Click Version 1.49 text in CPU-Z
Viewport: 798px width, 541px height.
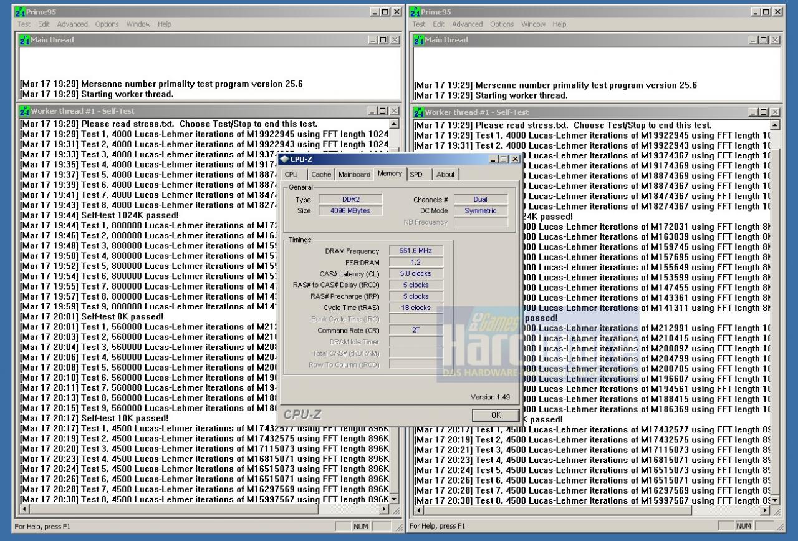pyautogui.click(x=490, y=397)
